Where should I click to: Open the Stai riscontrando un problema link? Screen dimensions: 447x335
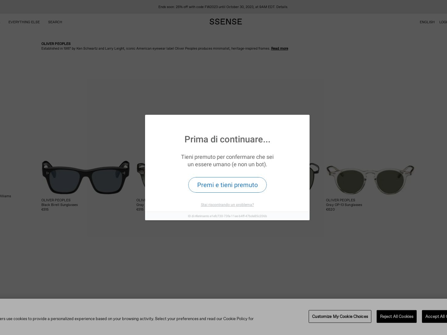[227, 205]
